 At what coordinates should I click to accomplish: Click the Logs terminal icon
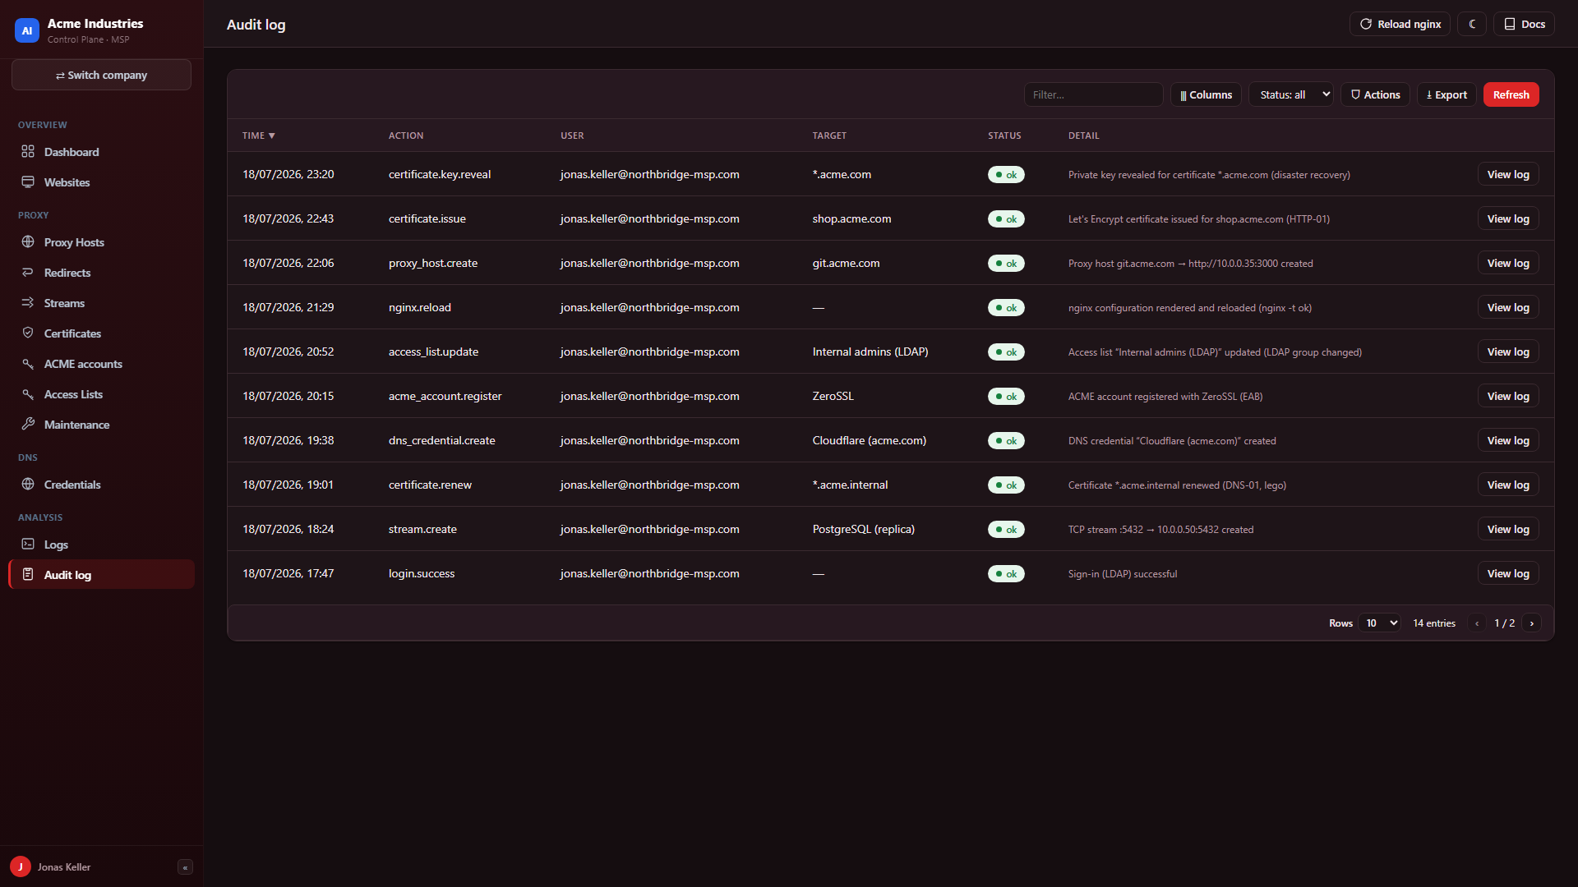28,545
